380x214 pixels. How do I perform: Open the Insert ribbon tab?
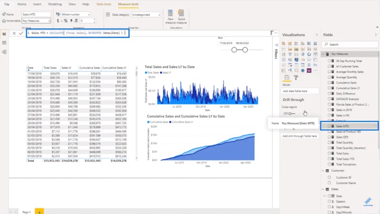pyautogui.click(x=37, y=4)
